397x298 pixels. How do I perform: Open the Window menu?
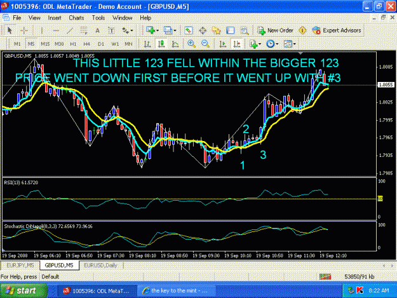(x=123, y=18)
